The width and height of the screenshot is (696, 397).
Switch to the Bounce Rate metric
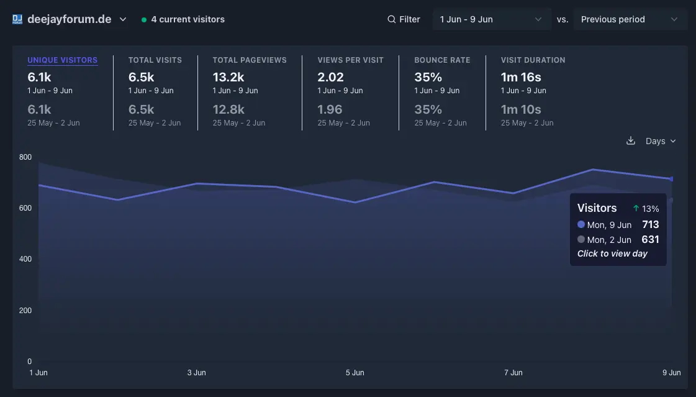(442, 60)
